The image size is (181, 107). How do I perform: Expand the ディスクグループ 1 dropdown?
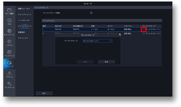point(97,41)
